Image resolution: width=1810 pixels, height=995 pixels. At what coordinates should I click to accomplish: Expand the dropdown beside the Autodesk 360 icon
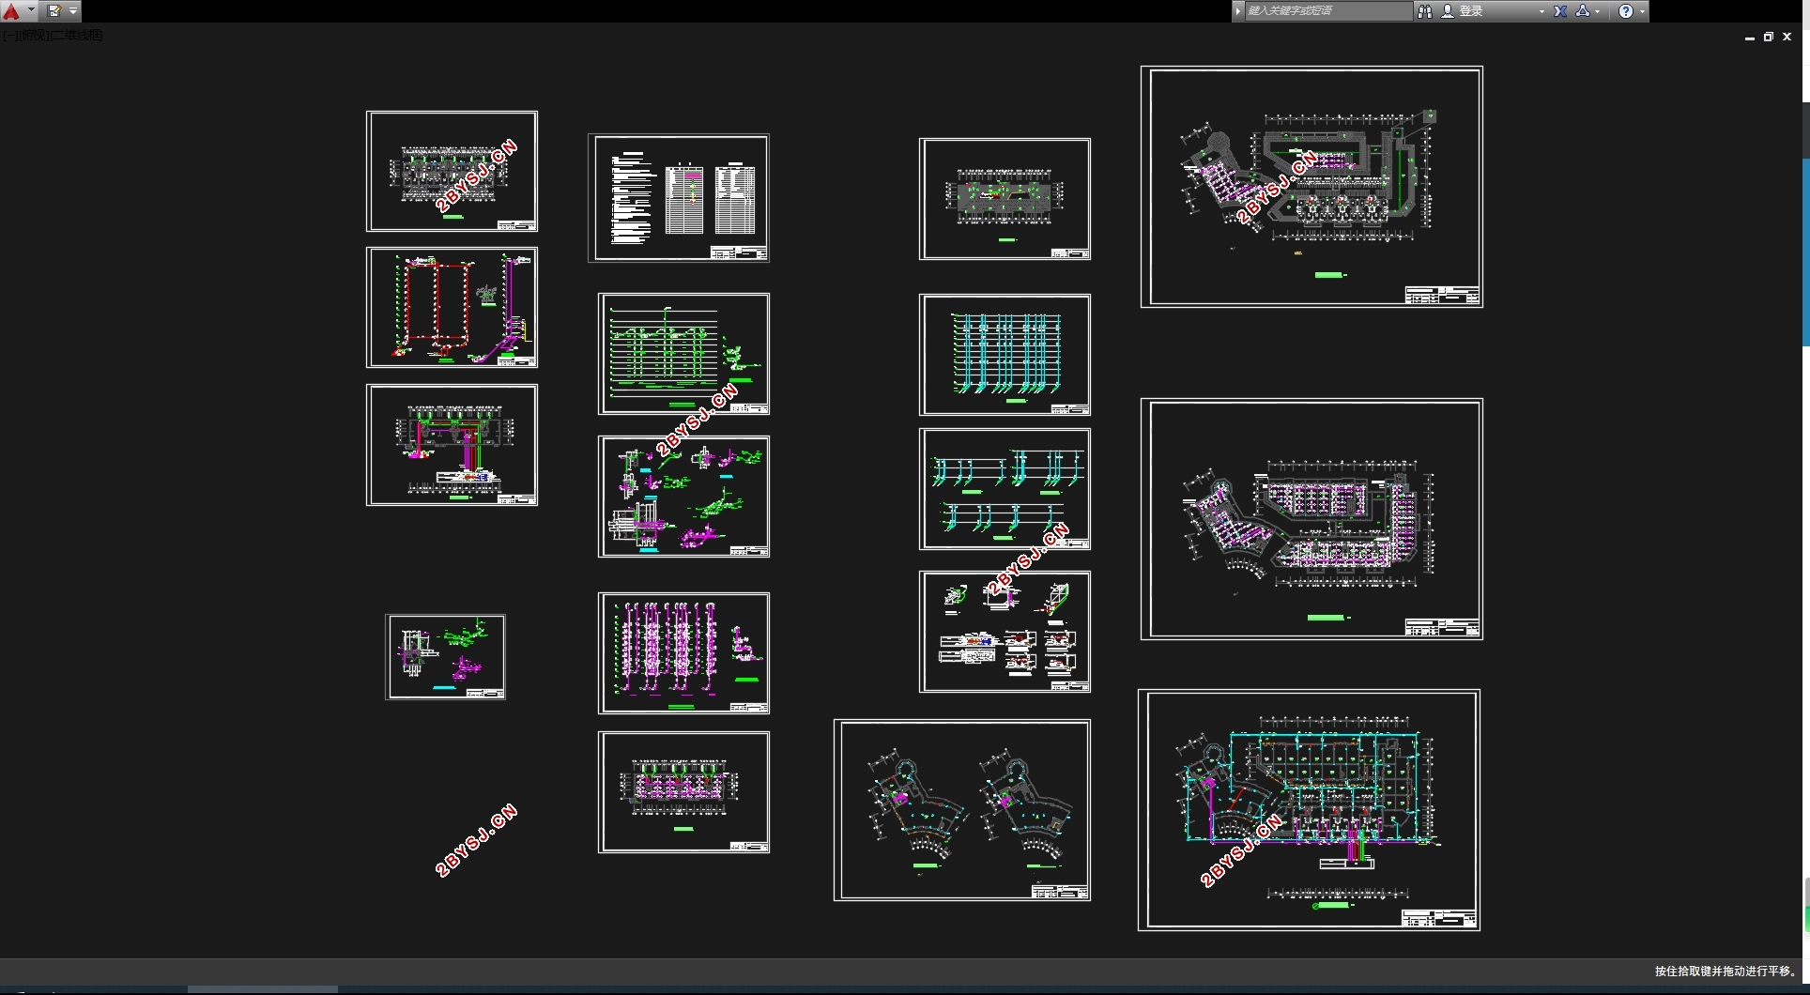pos(1598,12)
